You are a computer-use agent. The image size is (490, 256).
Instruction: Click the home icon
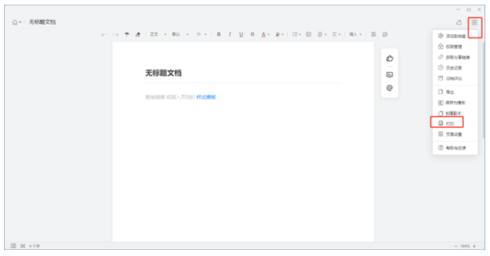click(x=15, y=22)
